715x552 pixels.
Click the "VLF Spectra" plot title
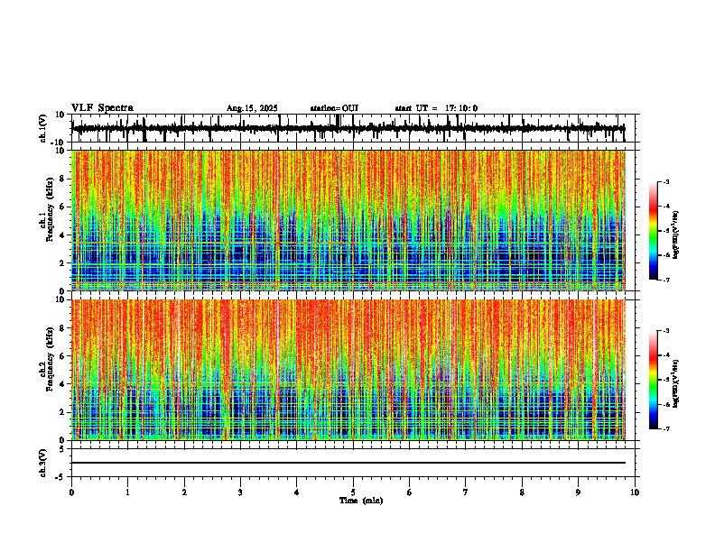coord(102,108)
